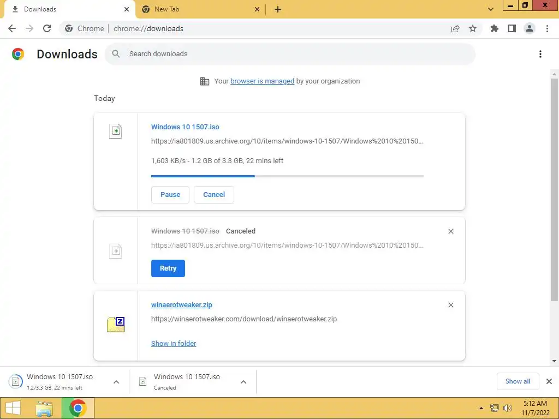This screenshot has width=559, height=419.
Task: Open the winaerotweaker.zip link
Action: [x=181, y=304]
